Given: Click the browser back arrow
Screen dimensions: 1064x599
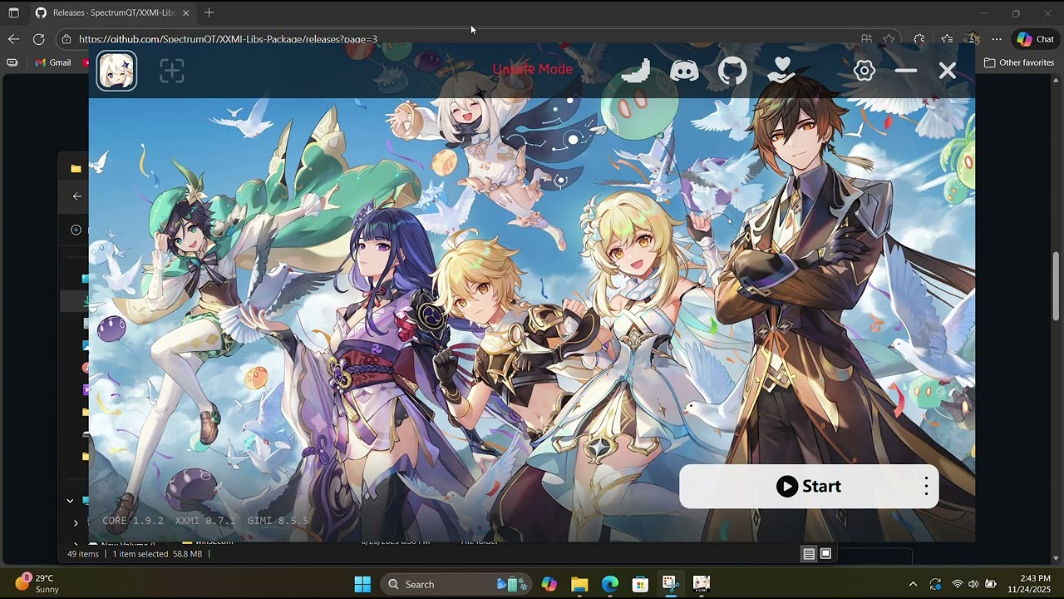Looking at the screenshot, I should [13, 39].
